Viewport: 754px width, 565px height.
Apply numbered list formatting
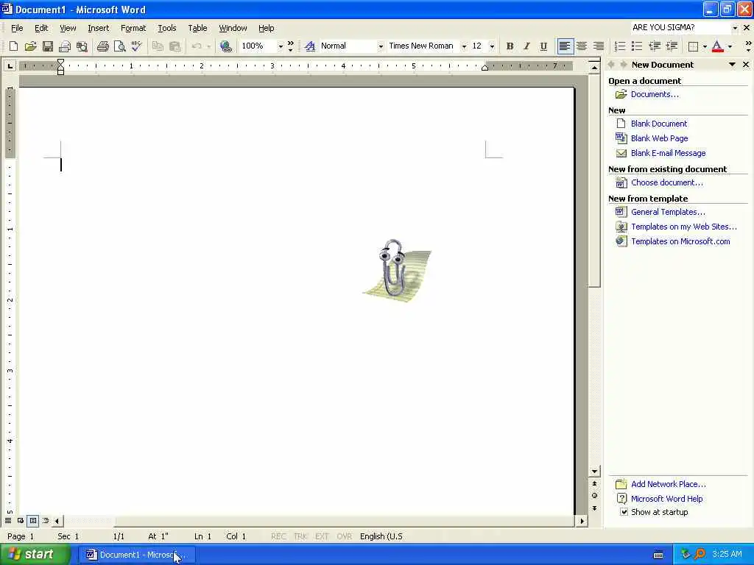coord(620,46)
